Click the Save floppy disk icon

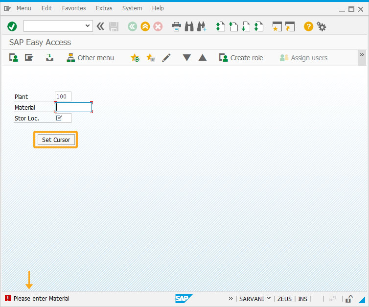coord(114,26)
